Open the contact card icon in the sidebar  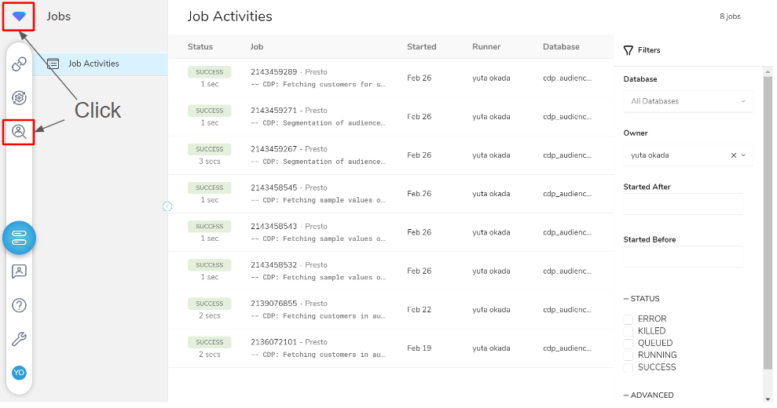tap(19, 271)
